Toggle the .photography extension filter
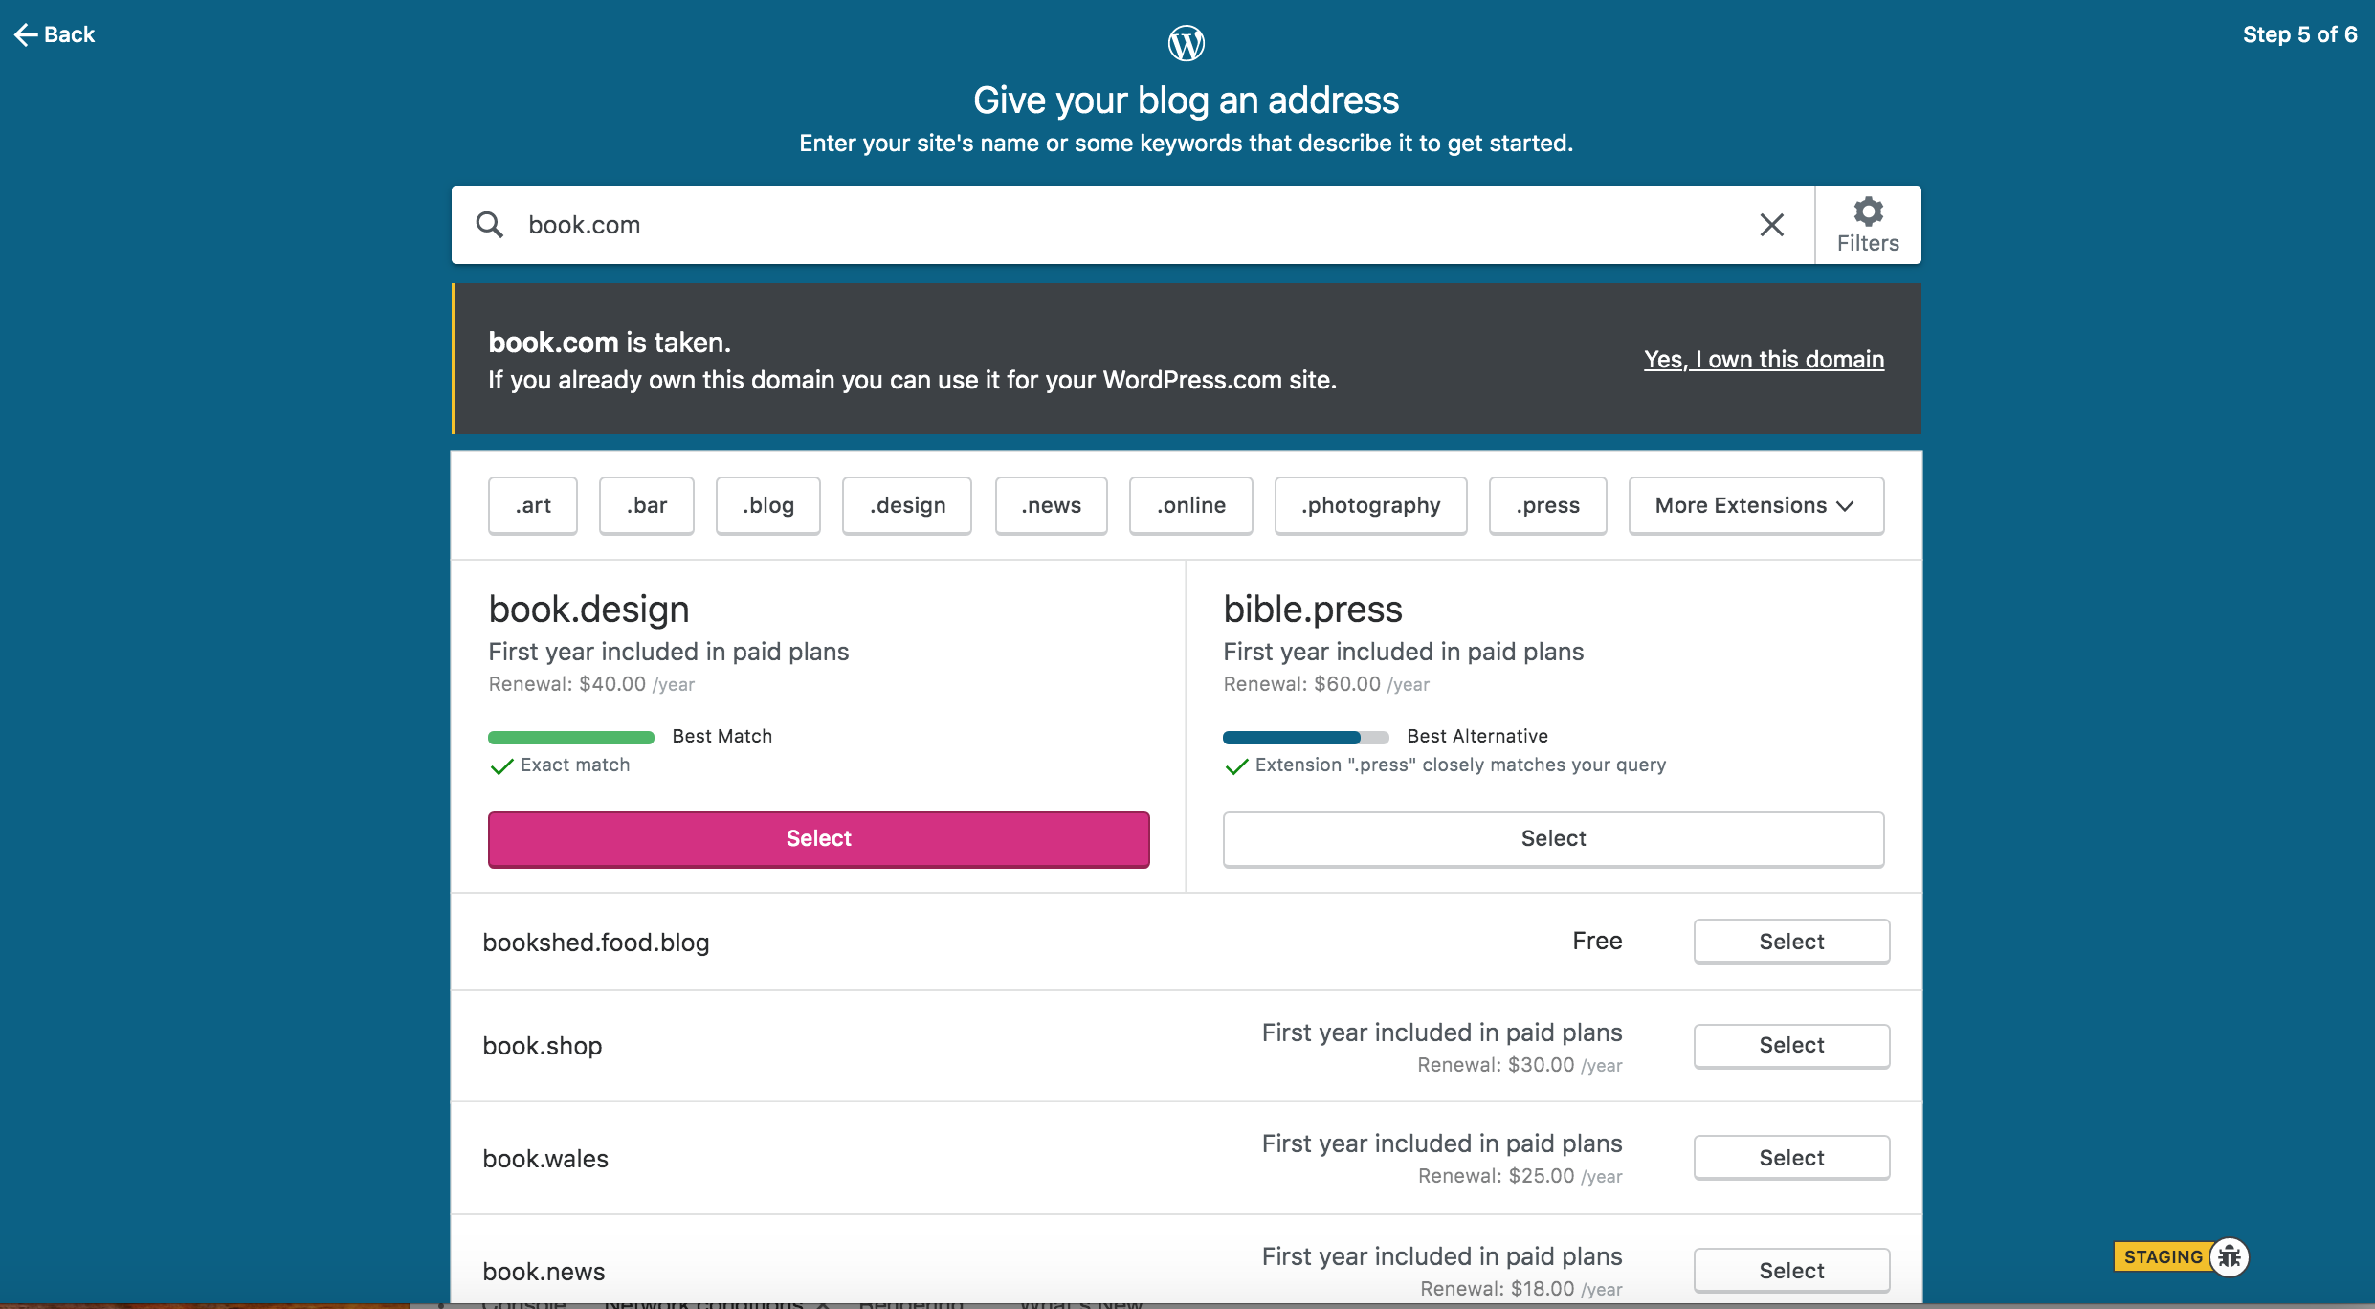The image size is (2375, 1309). [x=1369, y=505]
